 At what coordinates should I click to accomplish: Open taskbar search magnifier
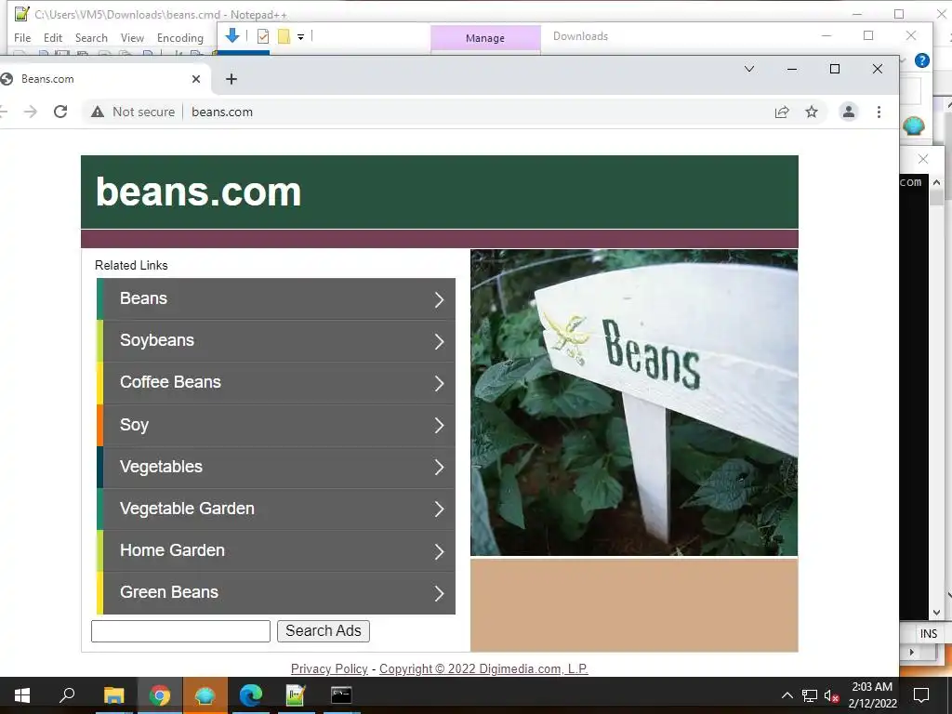point(67,694)
